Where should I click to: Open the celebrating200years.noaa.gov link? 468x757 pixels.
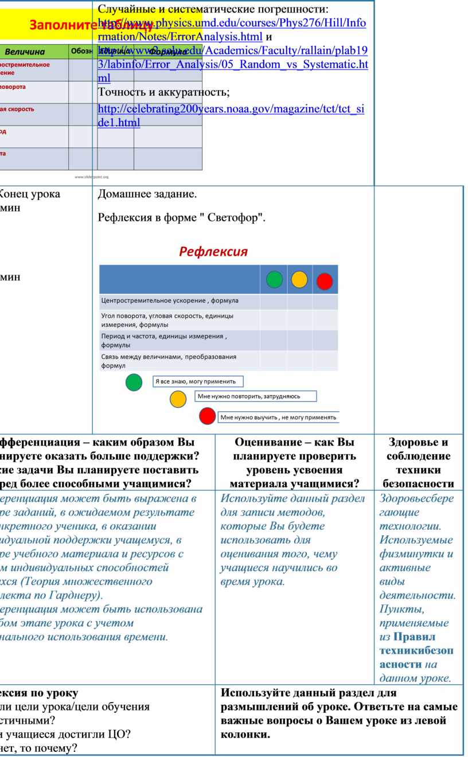pos(231,115)
